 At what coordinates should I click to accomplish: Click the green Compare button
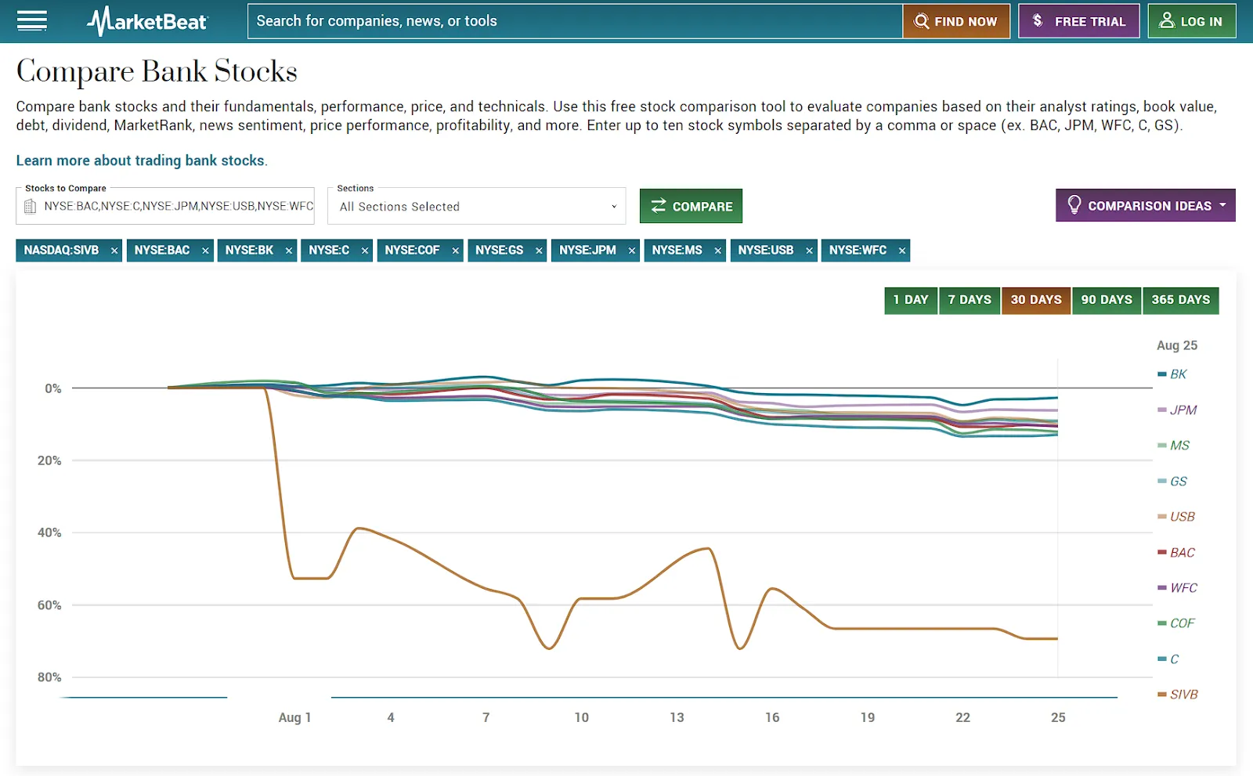691,206
